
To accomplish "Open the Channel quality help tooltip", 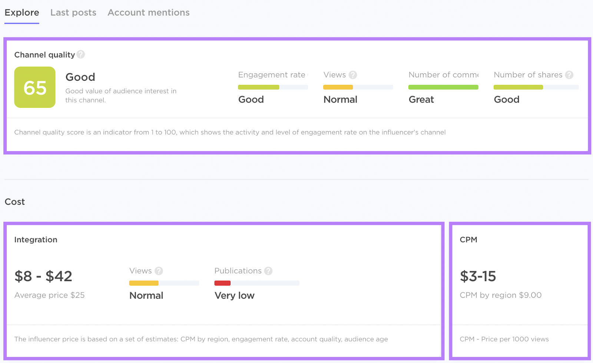I will [81, 54].
